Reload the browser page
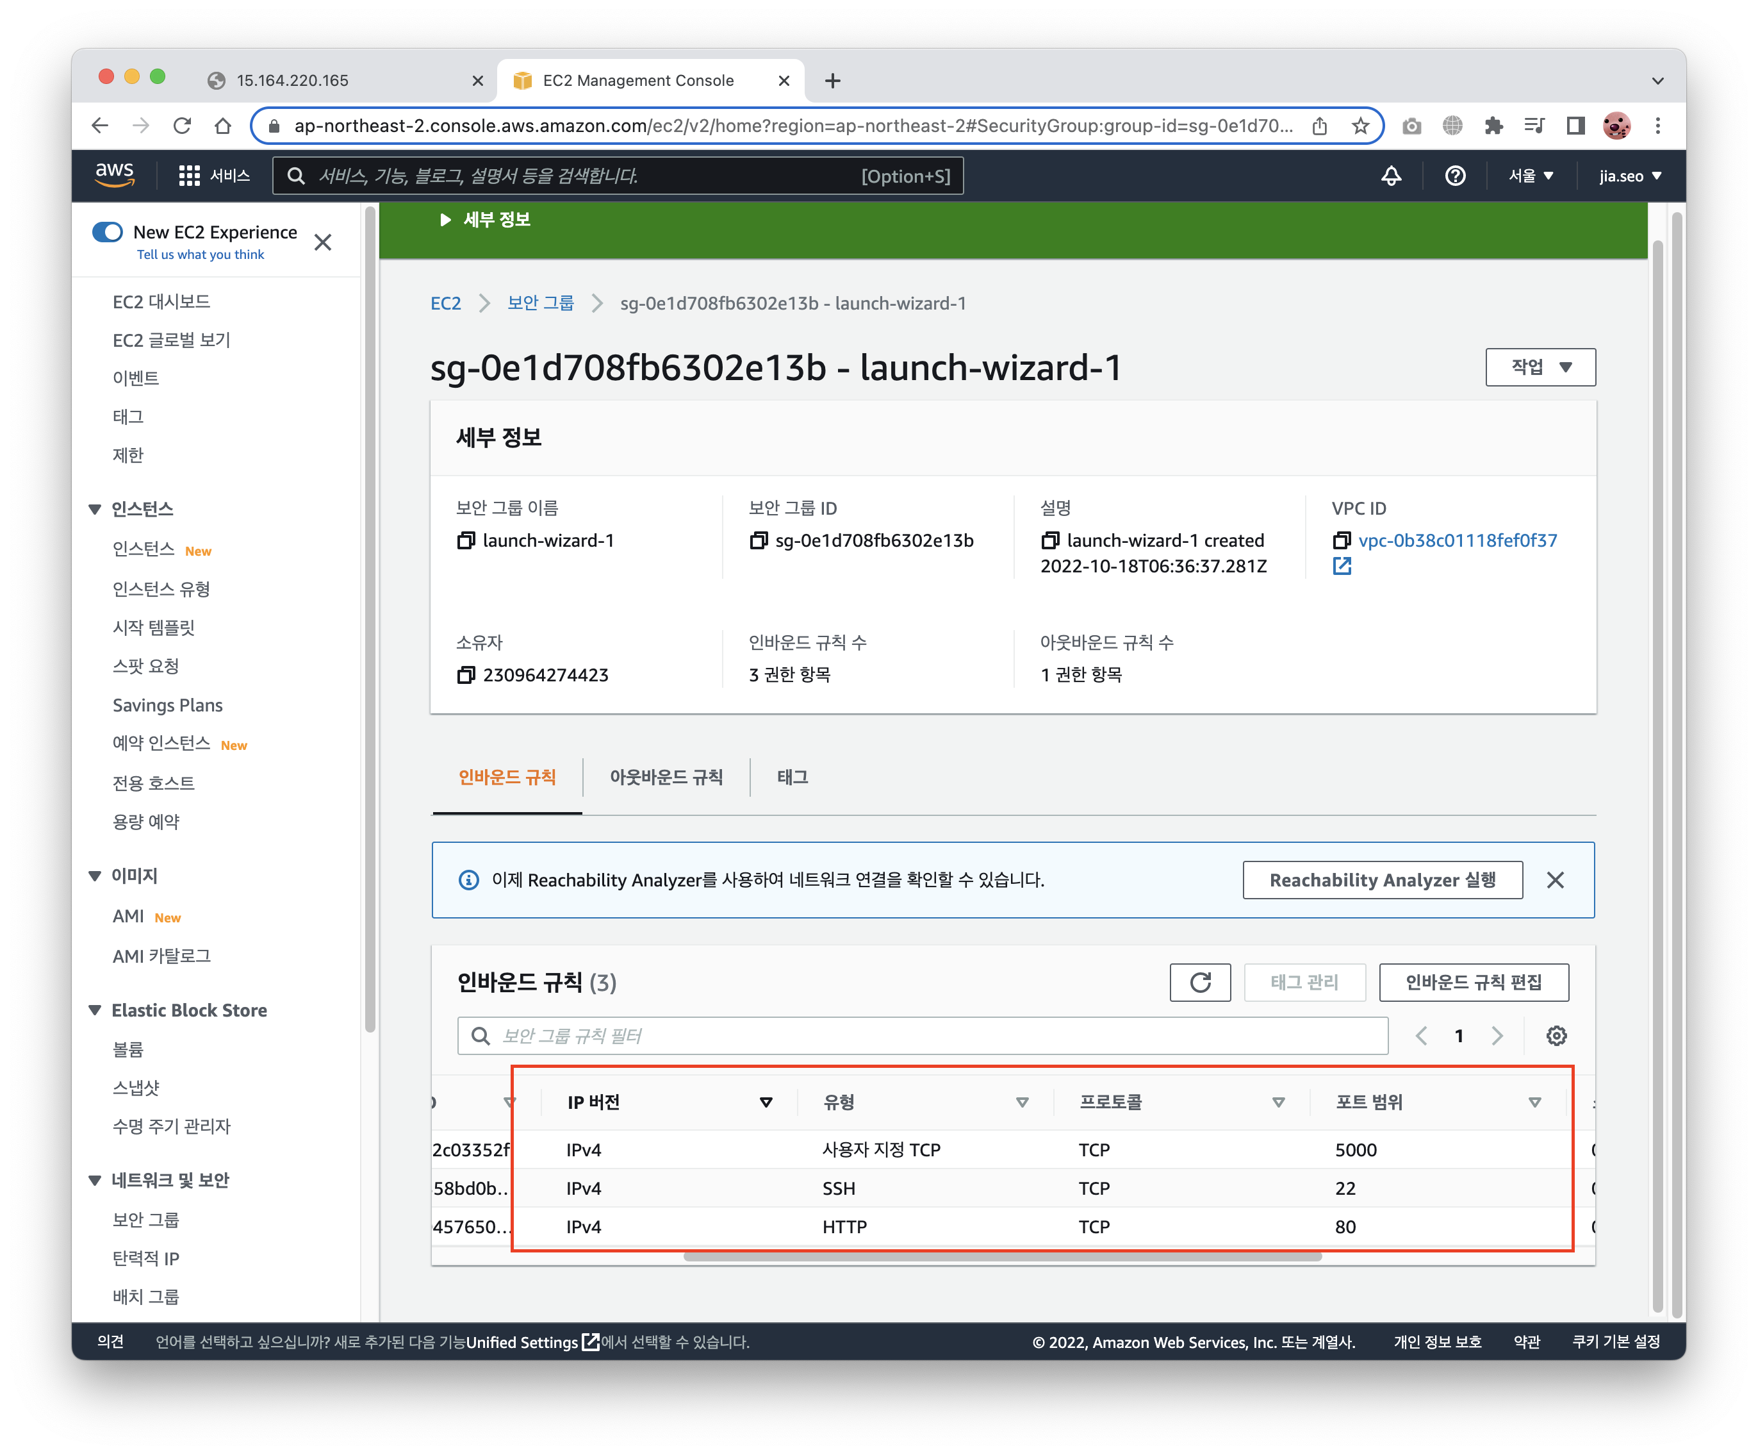1758x1455 pixels. (182, 126)
